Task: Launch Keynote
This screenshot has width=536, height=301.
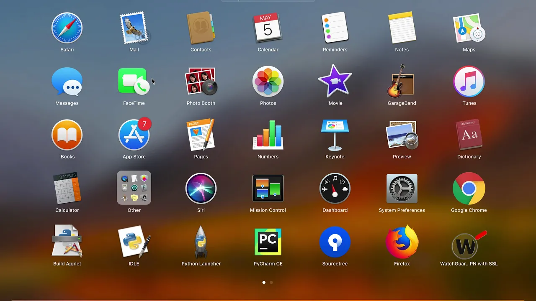Action: click(x=335, y=135)
